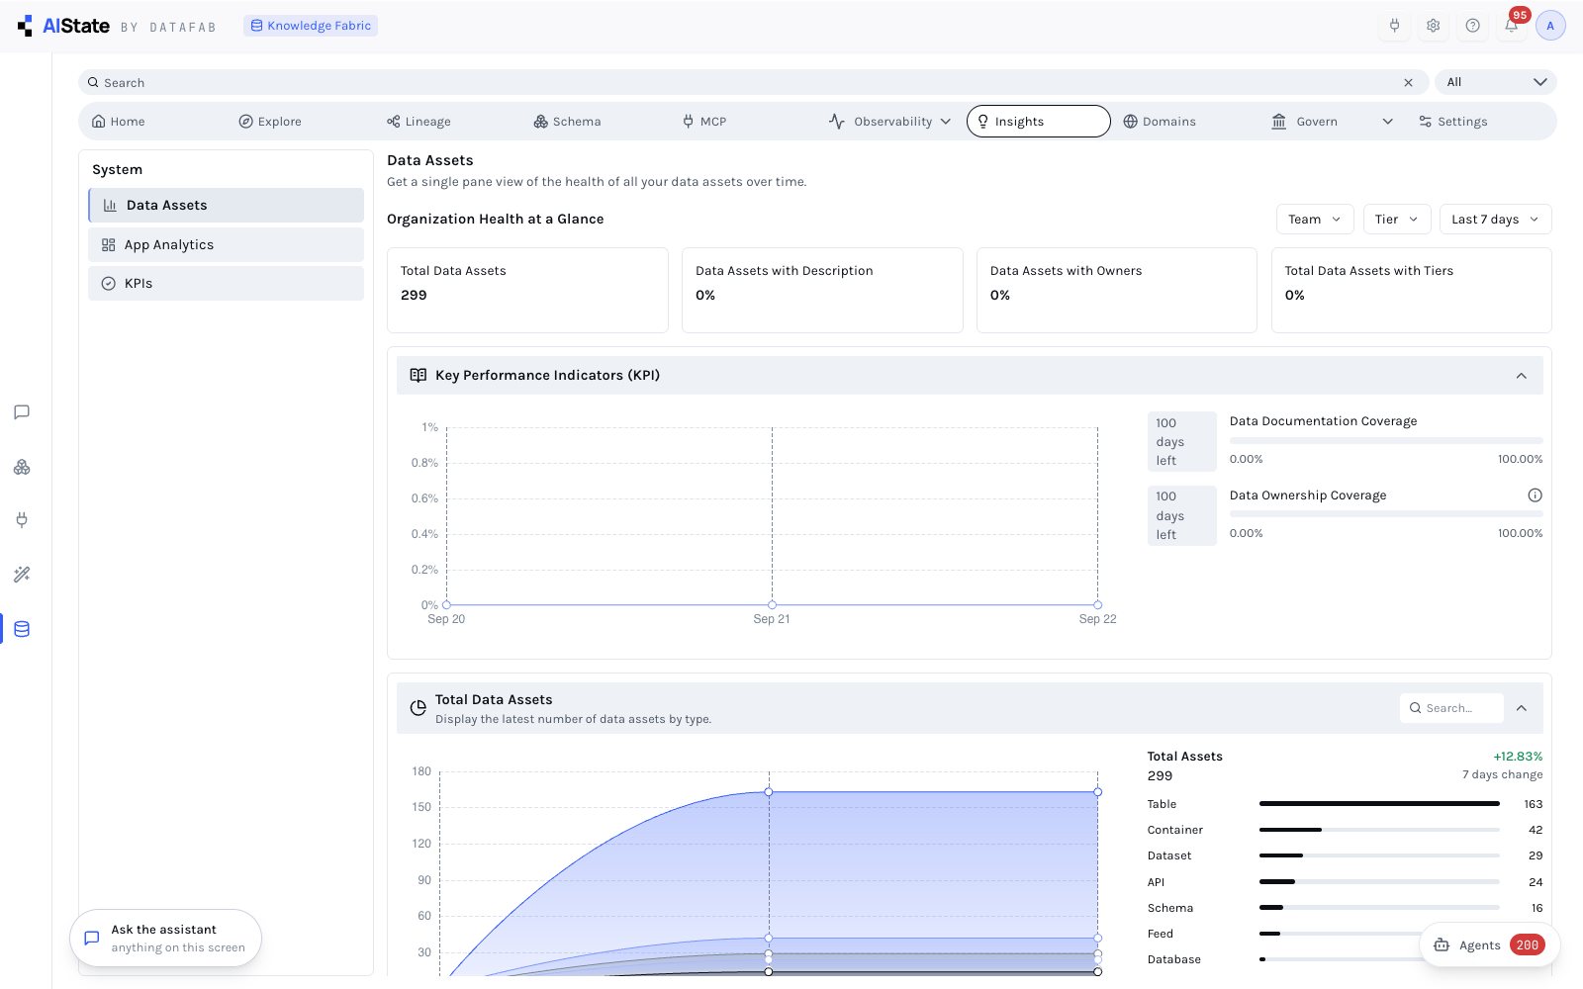1583x989 pixels.
Task: Open the Tier filter dropdown
Action: tap(1397, 220)
